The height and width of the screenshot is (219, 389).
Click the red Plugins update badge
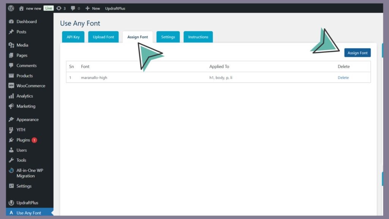coord(34,140)
